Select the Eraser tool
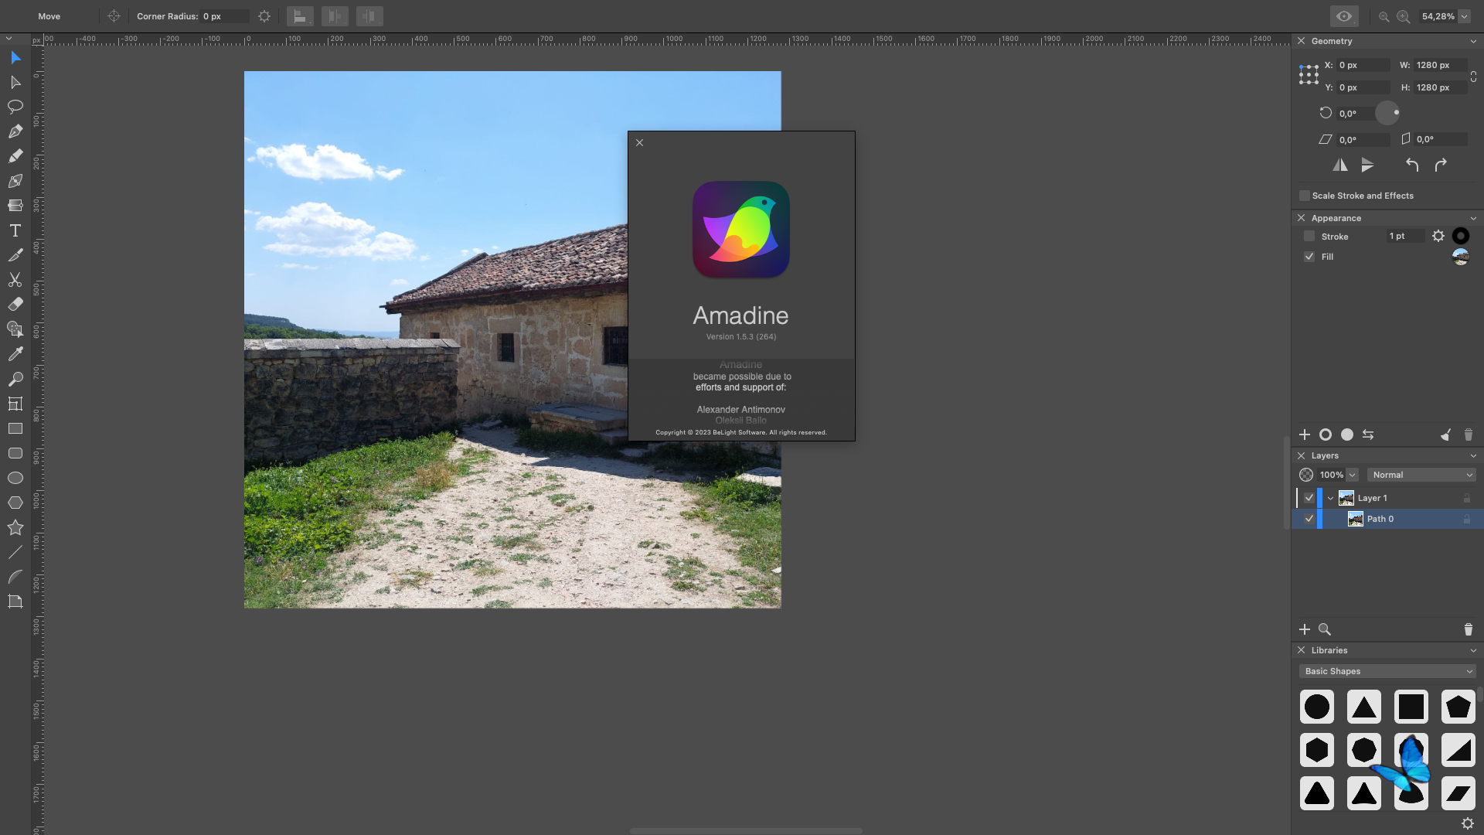 coord(15,305)
